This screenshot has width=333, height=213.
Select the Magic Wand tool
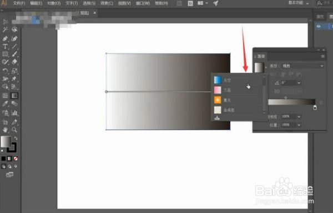pos(5,30)
